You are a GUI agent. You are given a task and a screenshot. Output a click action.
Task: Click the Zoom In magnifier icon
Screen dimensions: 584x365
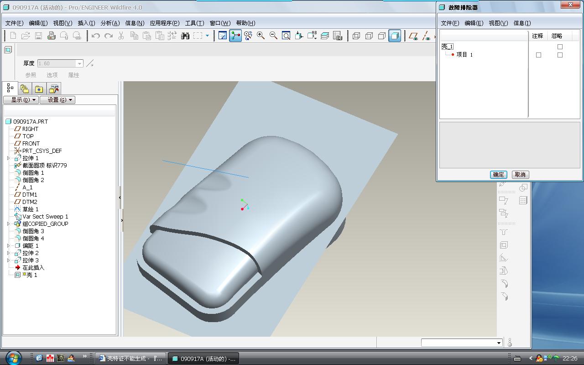pyautogui.click(x=261, y=36)
